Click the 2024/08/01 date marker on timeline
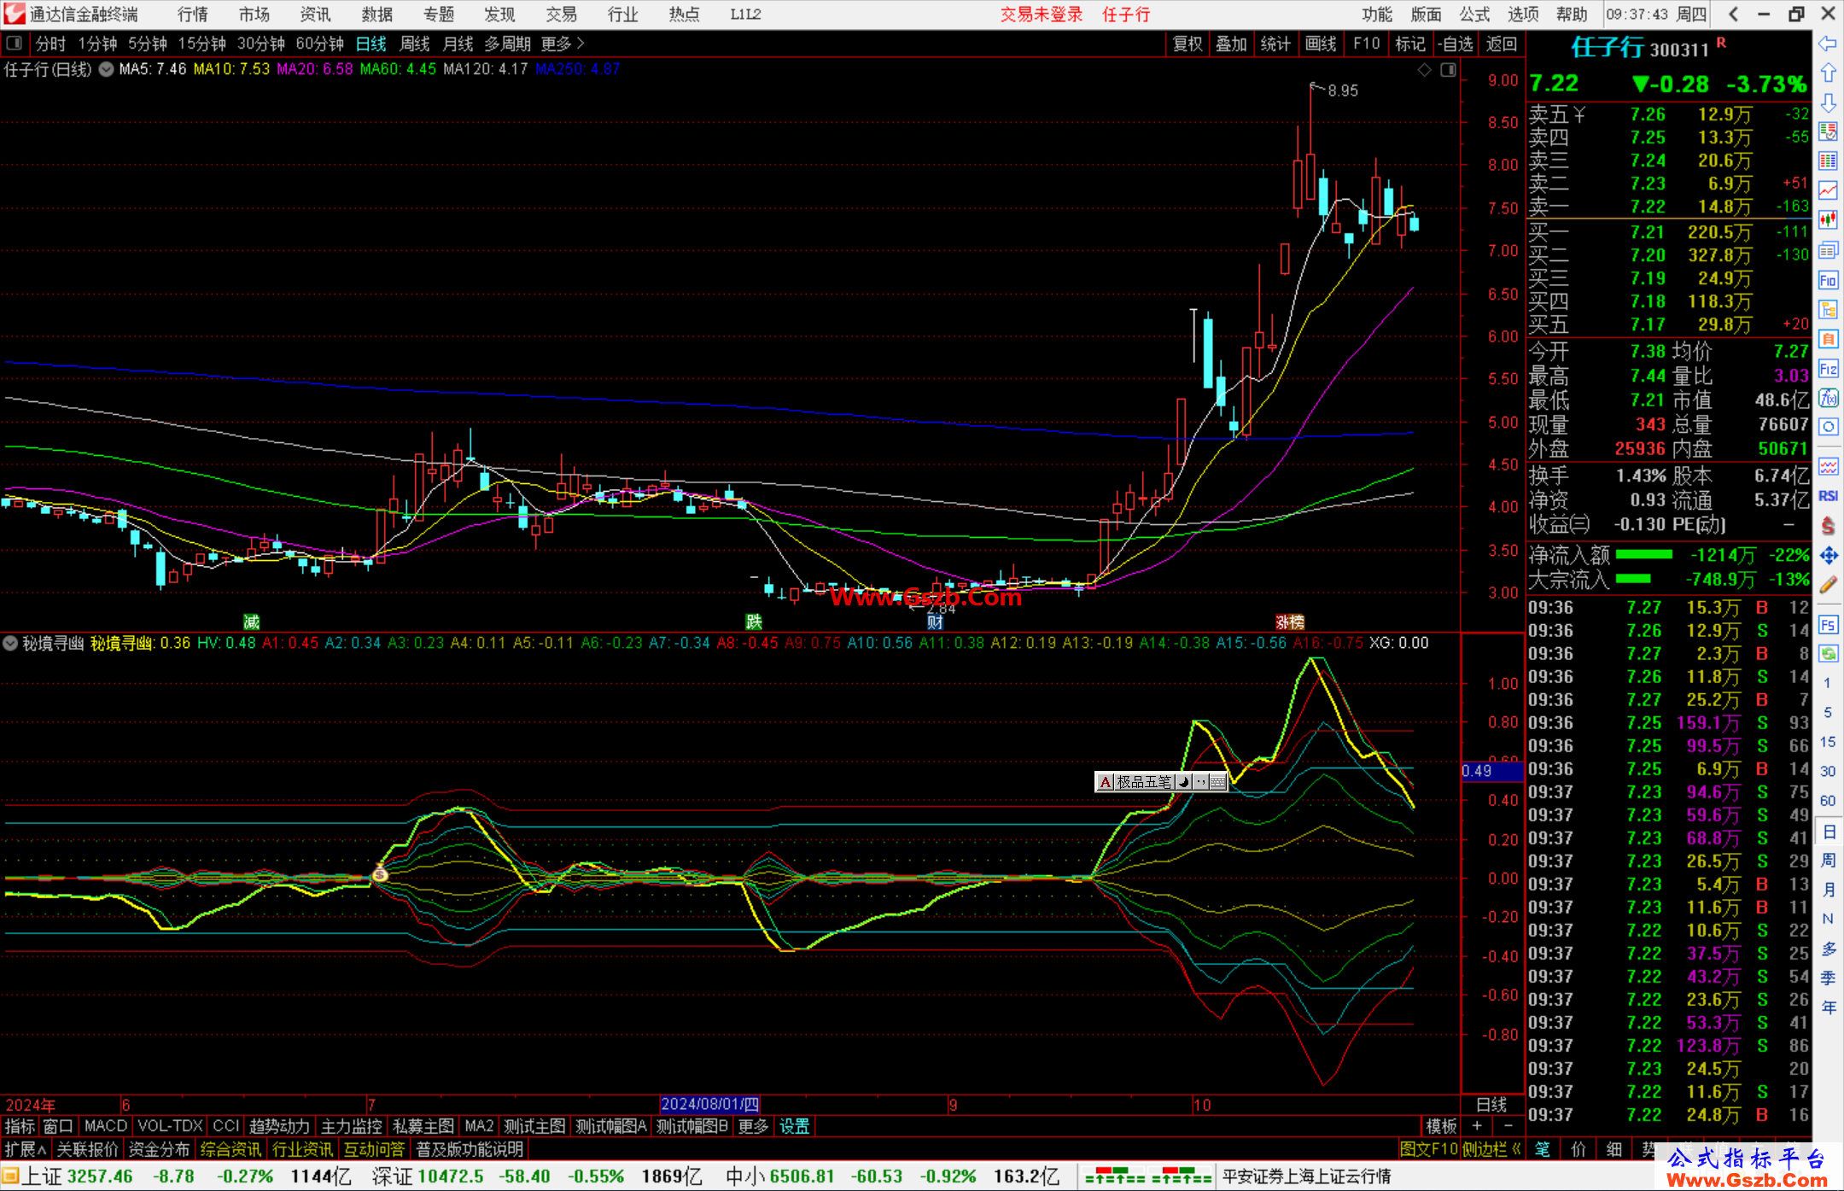1844x1191 pixels. coord(709,1104)
